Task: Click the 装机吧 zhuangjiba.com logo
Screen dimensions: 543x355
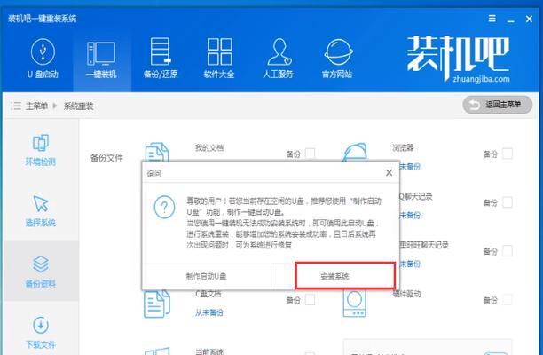Action: tap(458, 59)
